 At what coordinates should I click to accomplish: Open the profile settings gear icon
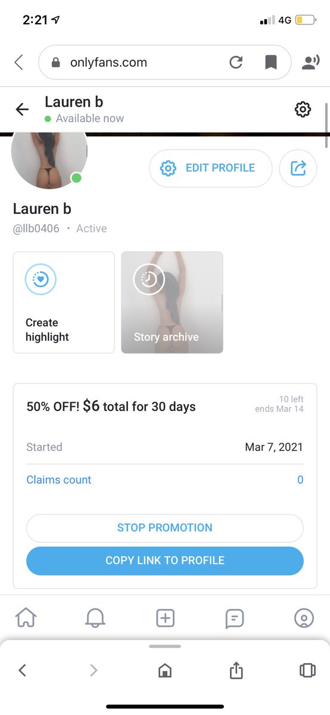tap(303, 109)
